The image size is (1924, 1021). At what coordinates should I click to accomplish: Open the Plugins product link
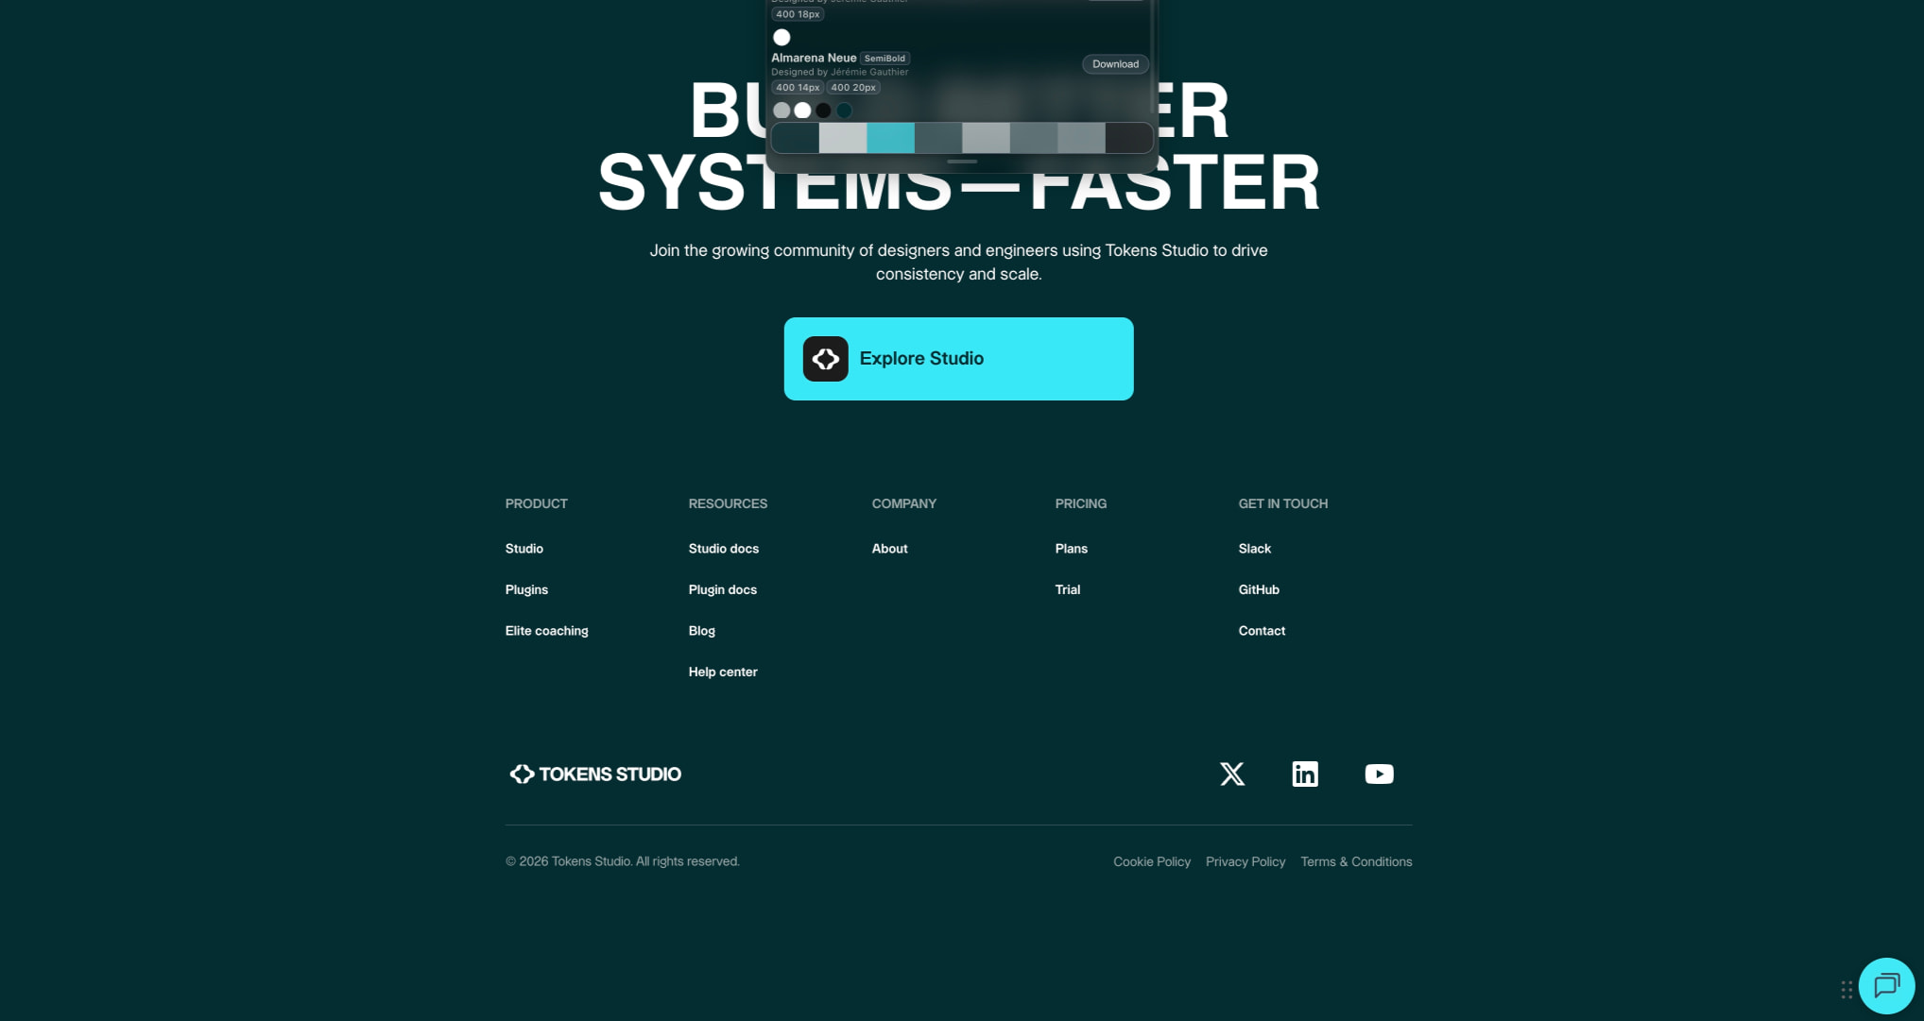[526, 589]
